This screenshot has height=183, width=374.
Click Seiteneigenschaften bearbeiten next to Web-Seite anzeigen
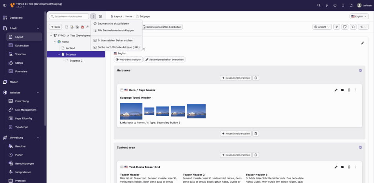click(164, 59)
